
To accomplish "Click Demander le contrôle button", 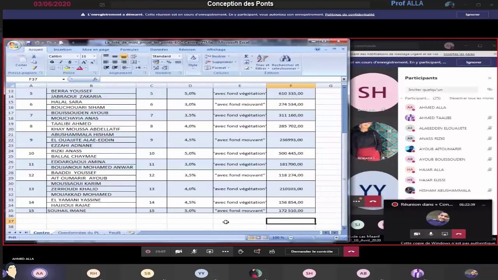I will 312,252.
